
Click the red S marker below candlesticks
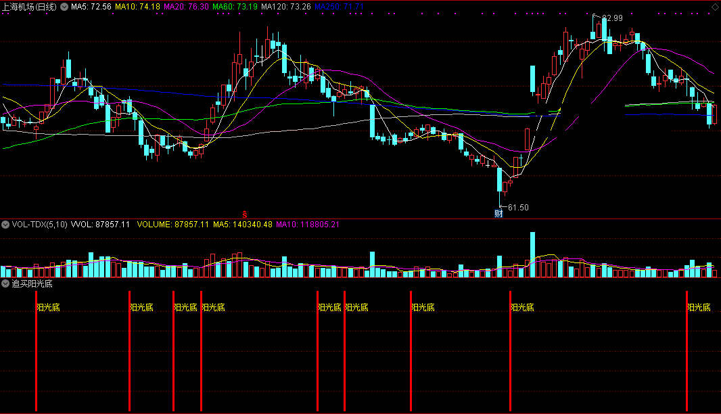pos(245,214)
